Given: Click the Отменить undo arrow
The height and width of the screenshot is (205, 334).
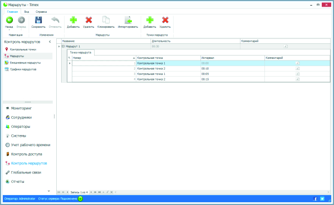Looking at the screenshot, I should (55, 22).
